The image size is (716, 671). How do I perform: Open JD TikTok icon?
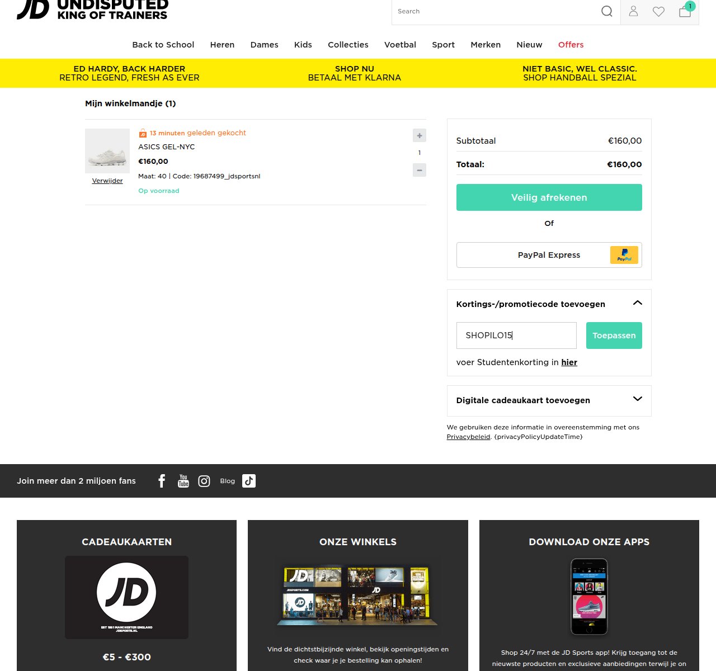point(249,481)
